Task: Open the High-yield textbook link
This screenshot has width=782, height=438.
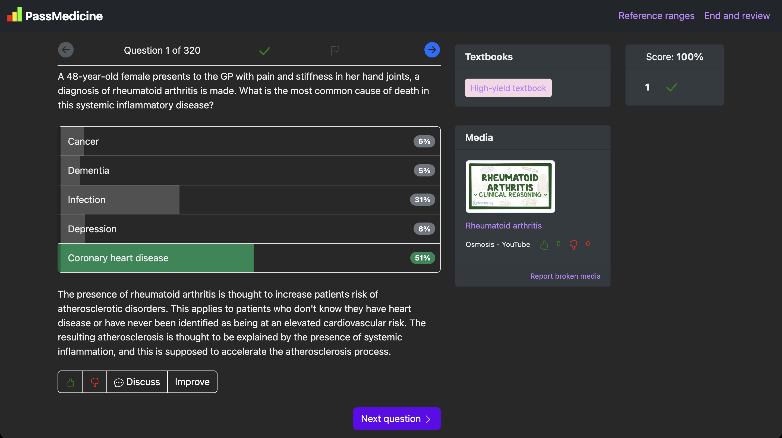Action: point(508,88)
